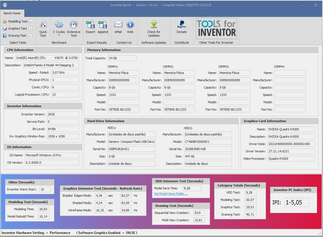Click Multi-View Creation 15,81 field
The image size is (323, 237).
(199, 220)
